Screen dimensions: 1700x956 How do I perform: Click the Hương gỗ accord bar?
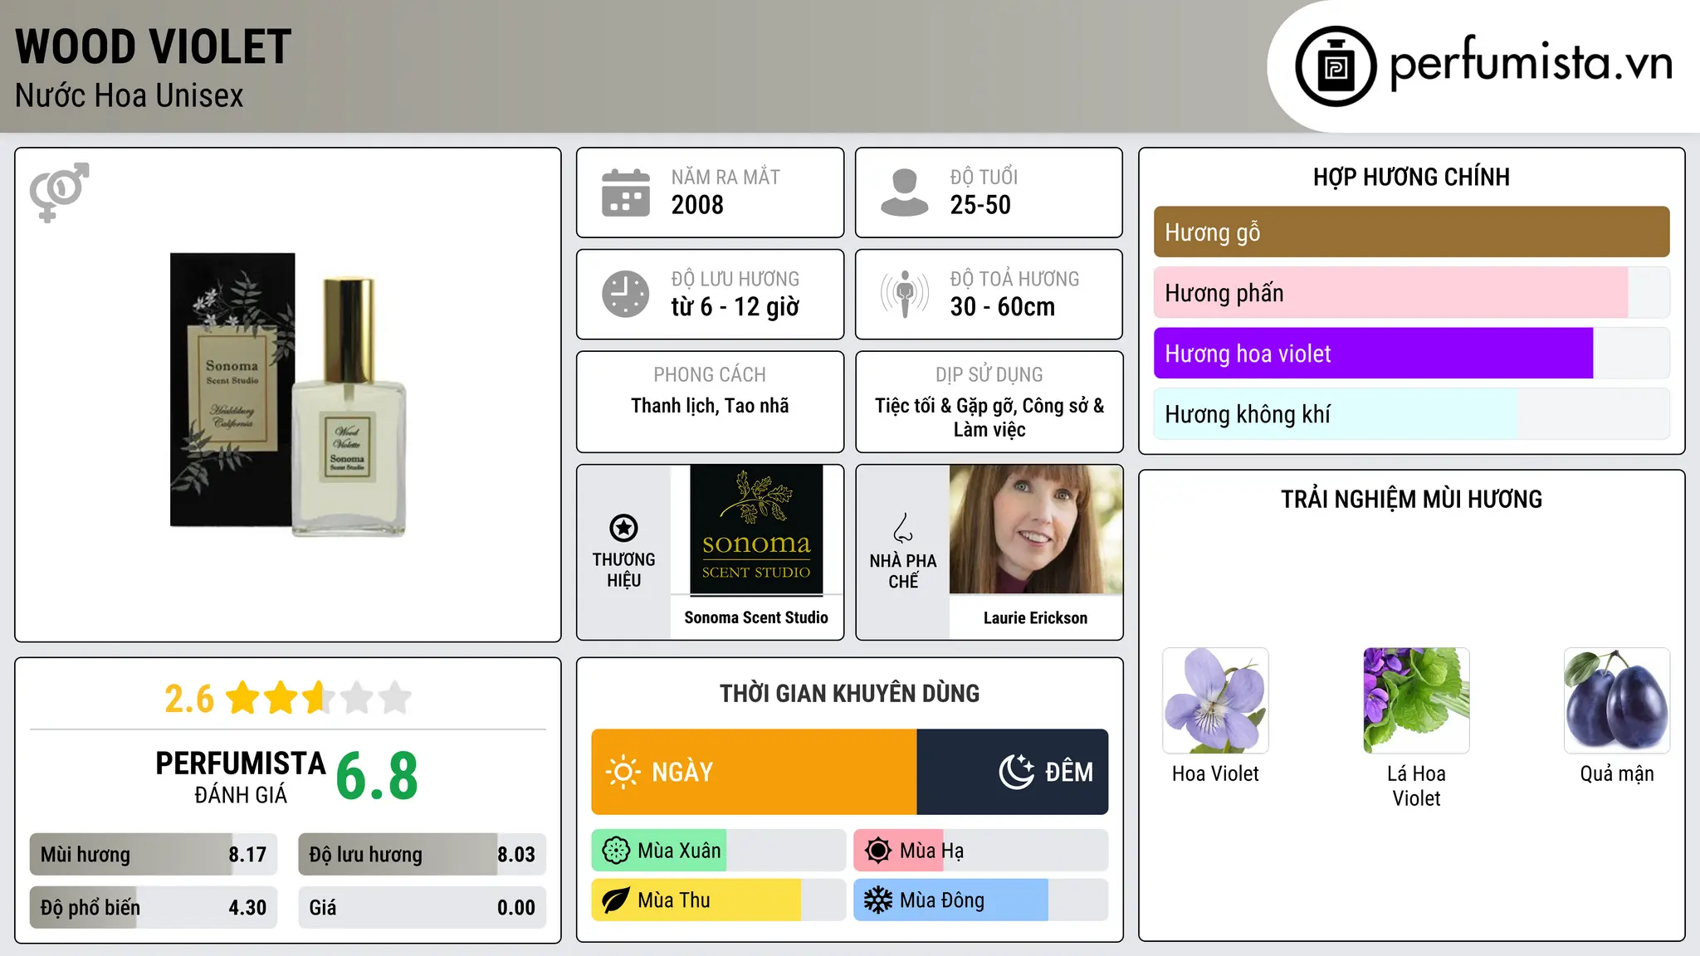[x=1411, y=232]
